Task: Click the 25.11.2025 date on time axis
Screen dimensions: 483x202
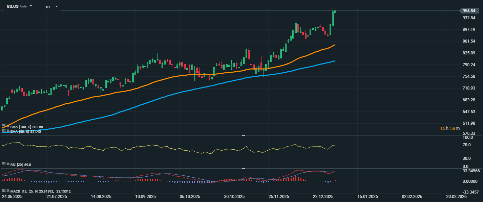Action: (x=278, y=196)
